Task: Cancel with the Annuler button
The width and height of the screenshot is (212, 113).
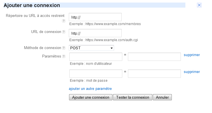Action: pos(162,97)
